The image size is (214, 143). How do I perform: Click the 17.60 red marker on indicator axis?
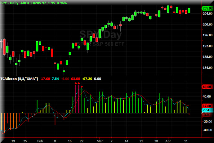click(x=207, y=106)
